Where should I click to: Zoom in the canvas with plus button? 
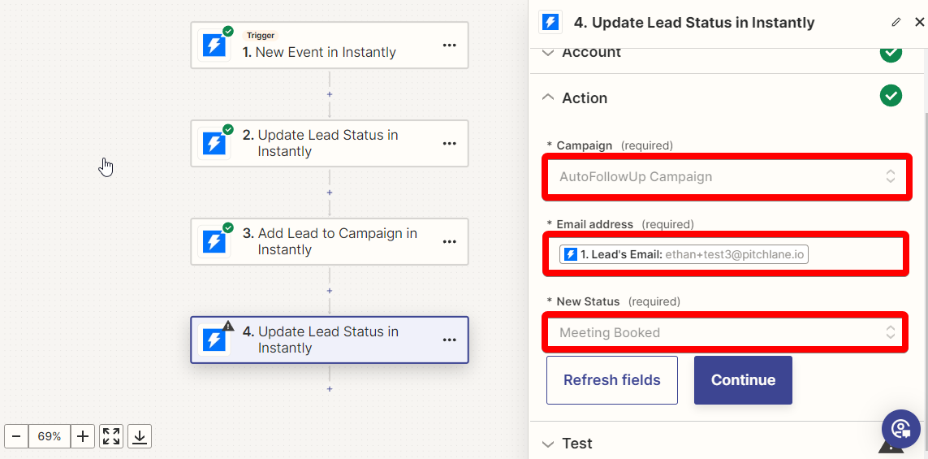(83, 436)
